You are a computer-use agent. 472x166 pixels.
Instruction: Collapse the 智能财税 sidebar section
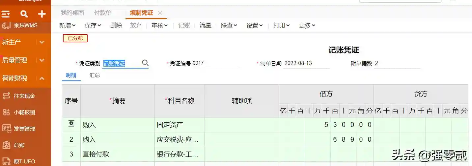click(42, 78)
